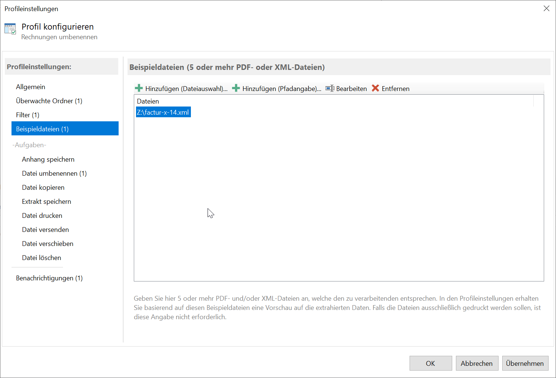This screenshot has height=378, width=556.
Task: Click the green plus icon for Hinzufügen (Dateiauswahl)
Action: click(x=139, y=88)
